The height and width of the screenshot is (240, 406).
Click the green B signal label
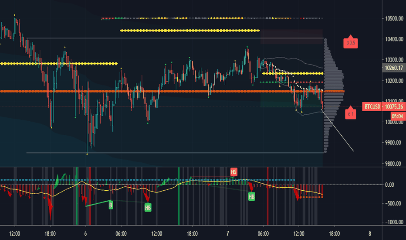click(x=111, y=205)
